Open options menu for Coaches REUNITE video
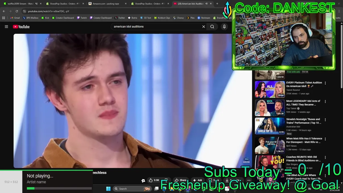Screen dimensions: 343x193 (x=325, y=157)
